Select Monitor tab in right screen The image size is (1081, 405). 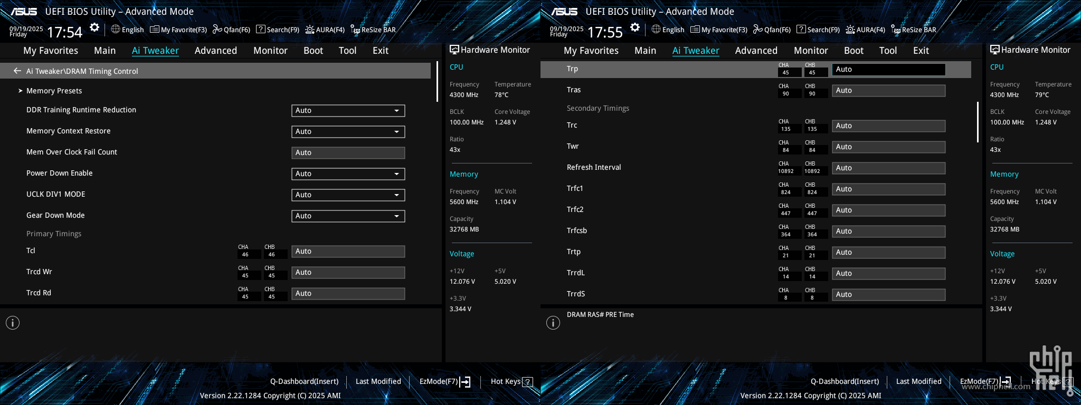[811, 51]
